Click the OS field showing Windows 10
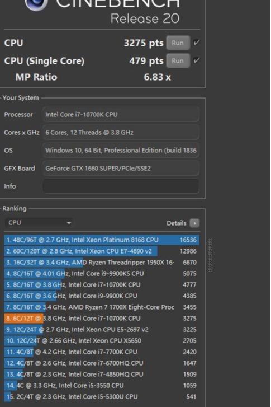This screenshot has height=407, width=271. point(121,150)
